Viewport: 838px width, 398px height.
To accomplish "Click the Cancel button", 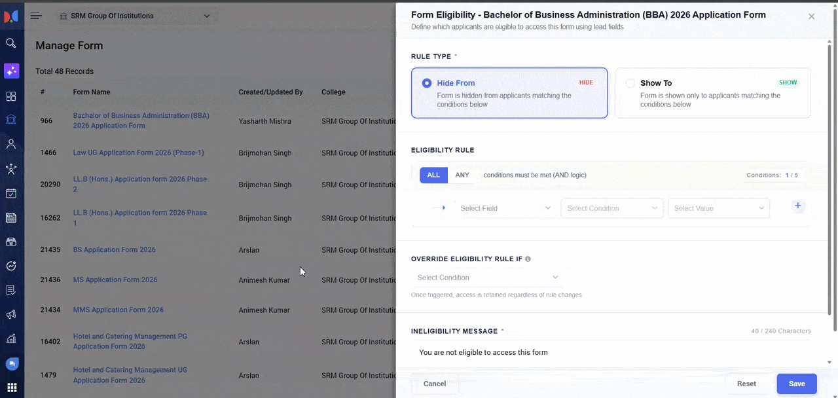I will [x=435, y=384].
